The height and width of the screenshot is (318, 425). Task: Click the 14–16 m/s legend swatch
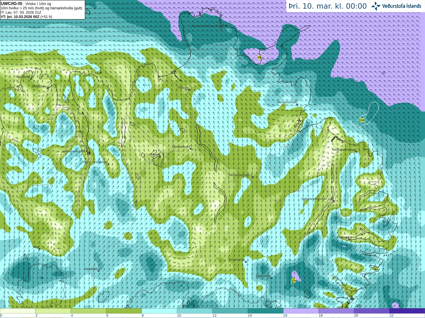266,311
